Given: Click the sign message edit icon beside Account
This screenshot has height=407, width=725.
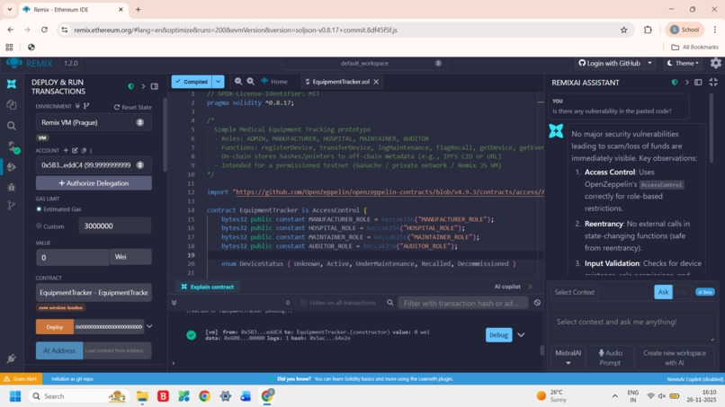Looking at the screenshot, I should 75,150.
